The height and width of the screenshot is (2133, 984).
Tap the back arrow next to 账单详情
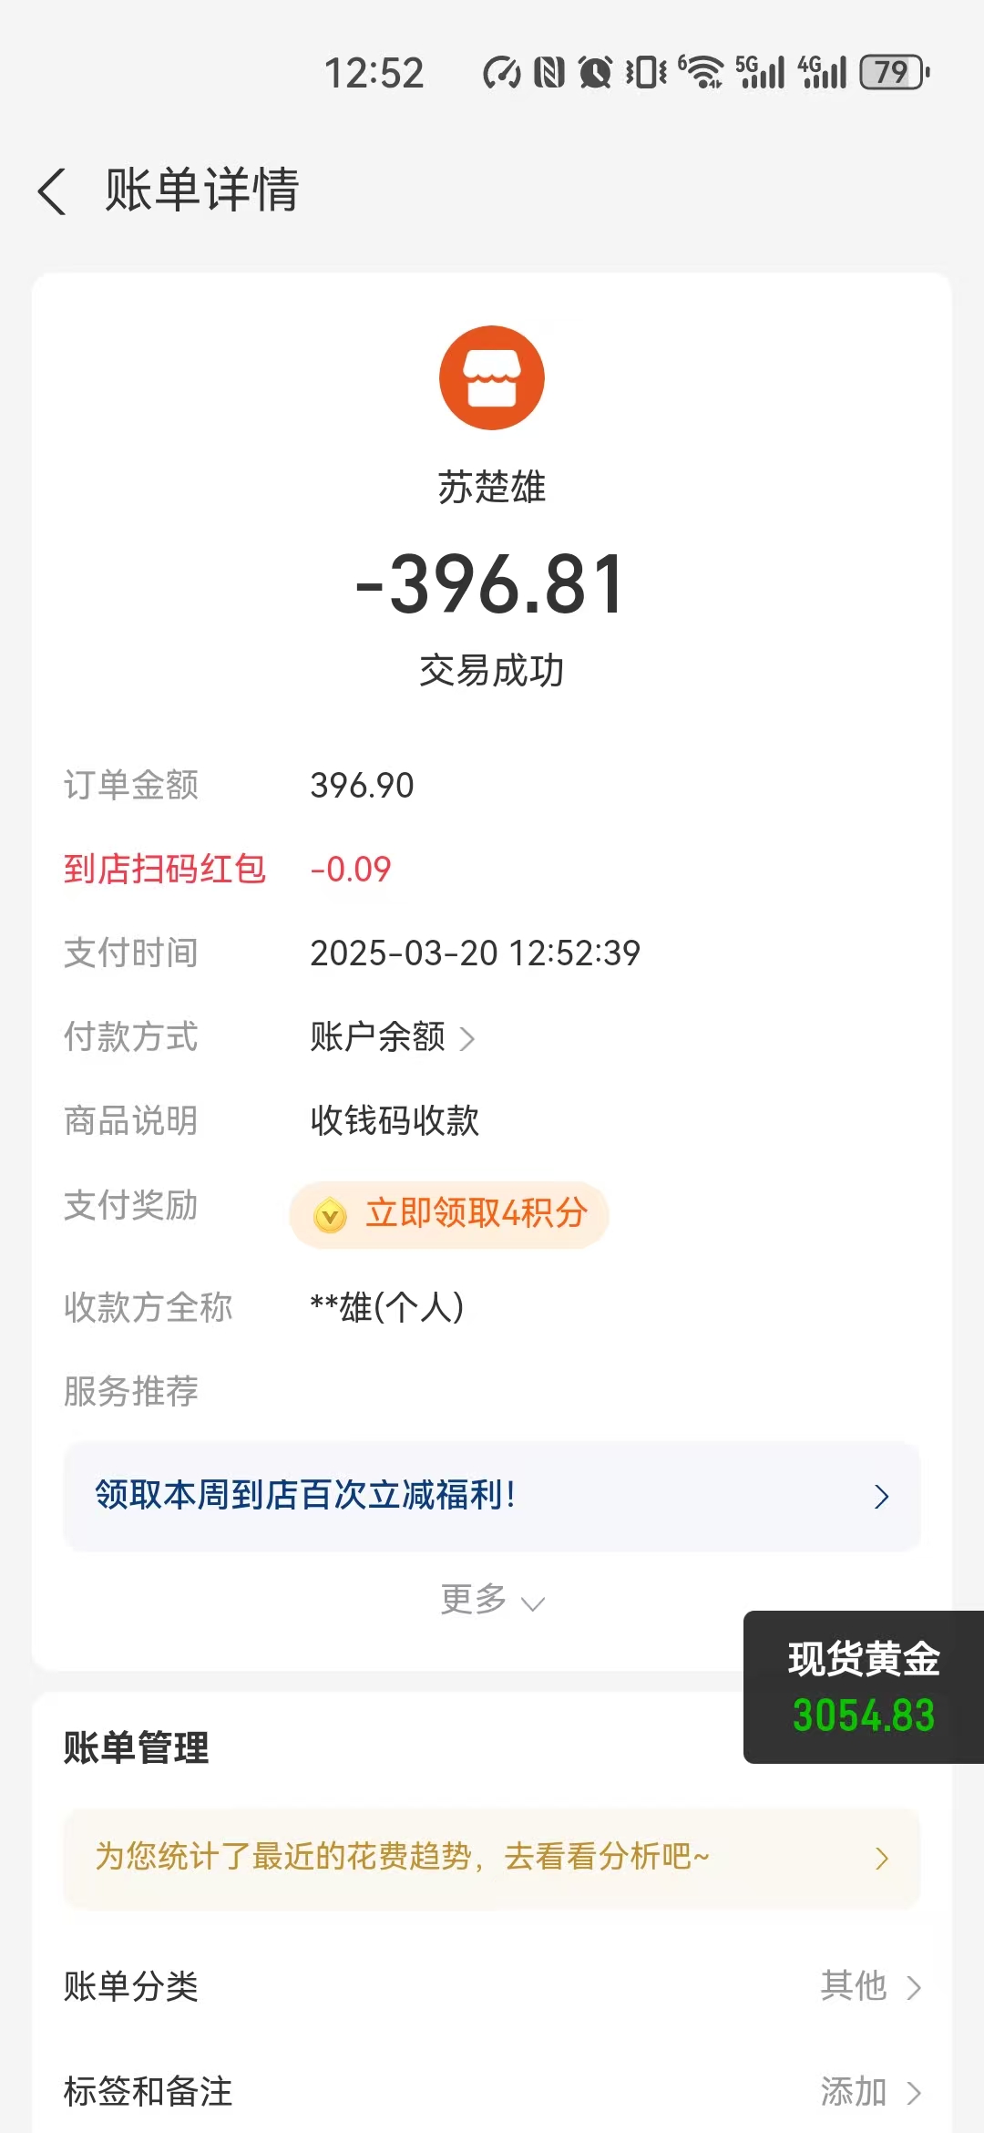[53, 191]
